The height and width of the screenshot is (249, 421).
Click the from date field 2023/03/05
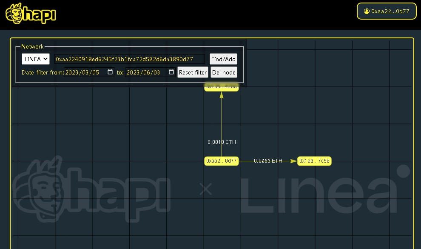click(89, 72)
